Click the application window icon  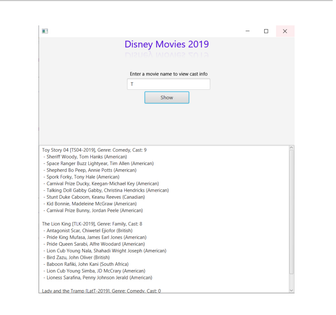click(x=45, y=31)
